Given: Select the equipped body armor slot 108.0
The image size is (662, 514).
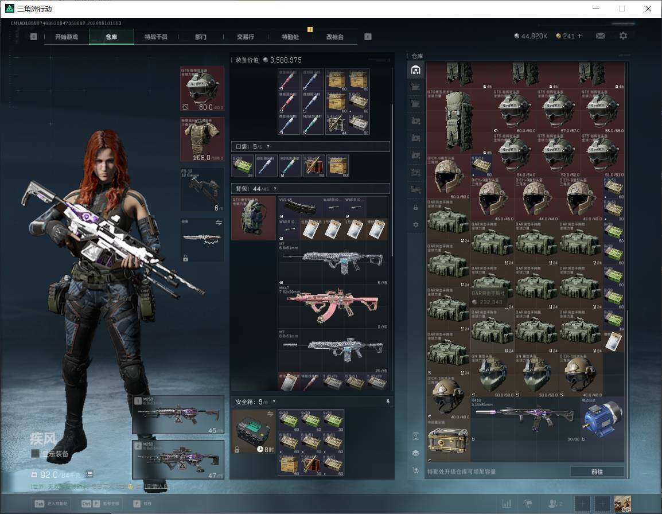Looking at the screenshot, I should pos(203,139).
